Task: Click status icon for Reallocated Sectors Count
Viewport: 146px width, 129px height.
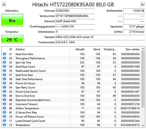Action: pyautogui.click(x=4, y=71)
